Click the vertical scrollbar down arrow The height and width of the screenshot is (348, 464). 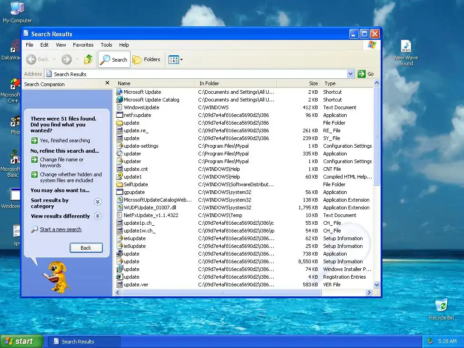(x=377, y=285)
